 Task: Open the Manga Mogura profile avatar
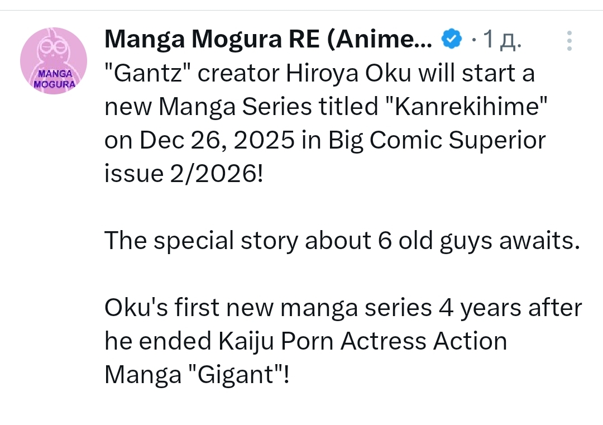click(x=54, y=61)
